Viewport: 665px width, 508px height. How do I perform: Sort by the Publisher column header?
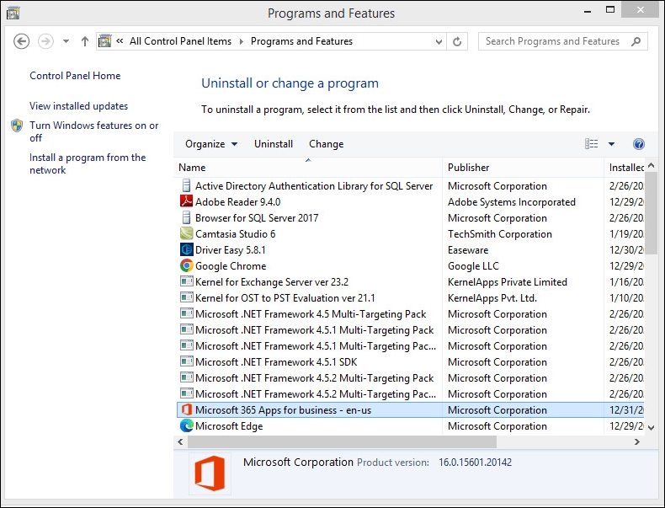pyautogui.click(x=523, y=168)
